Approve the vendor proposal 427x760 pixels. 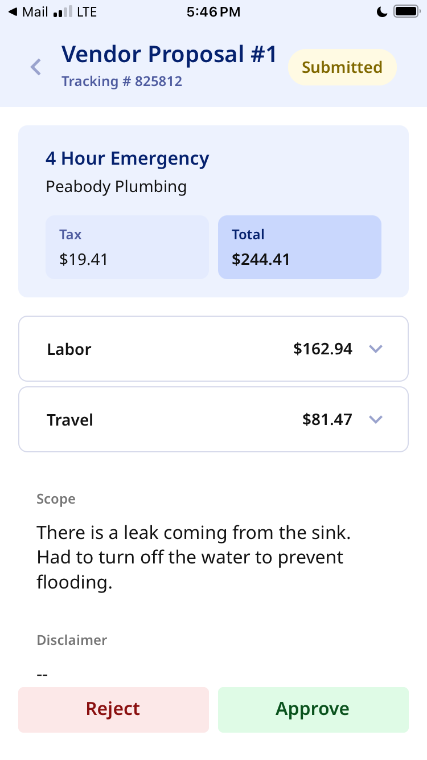click(313, 709)
